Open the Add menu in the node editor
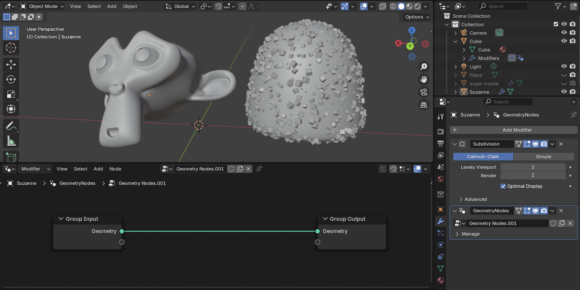 [x=98, y=169]
